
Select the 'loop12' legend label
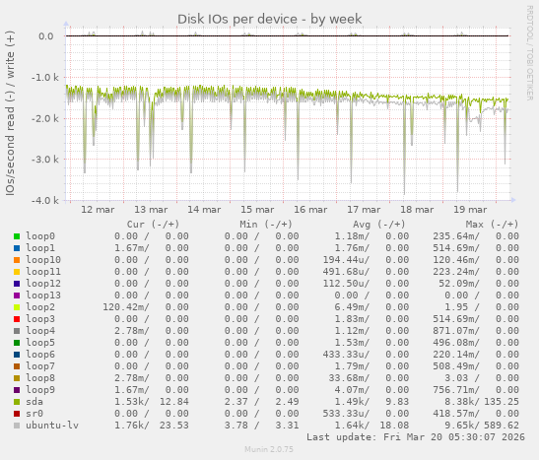[43, 283]
